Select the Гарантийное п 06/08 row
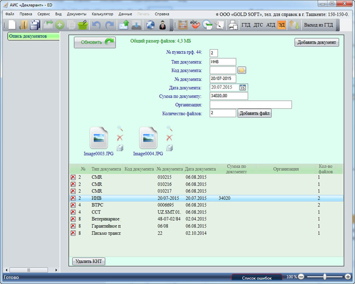 [206, 226]
